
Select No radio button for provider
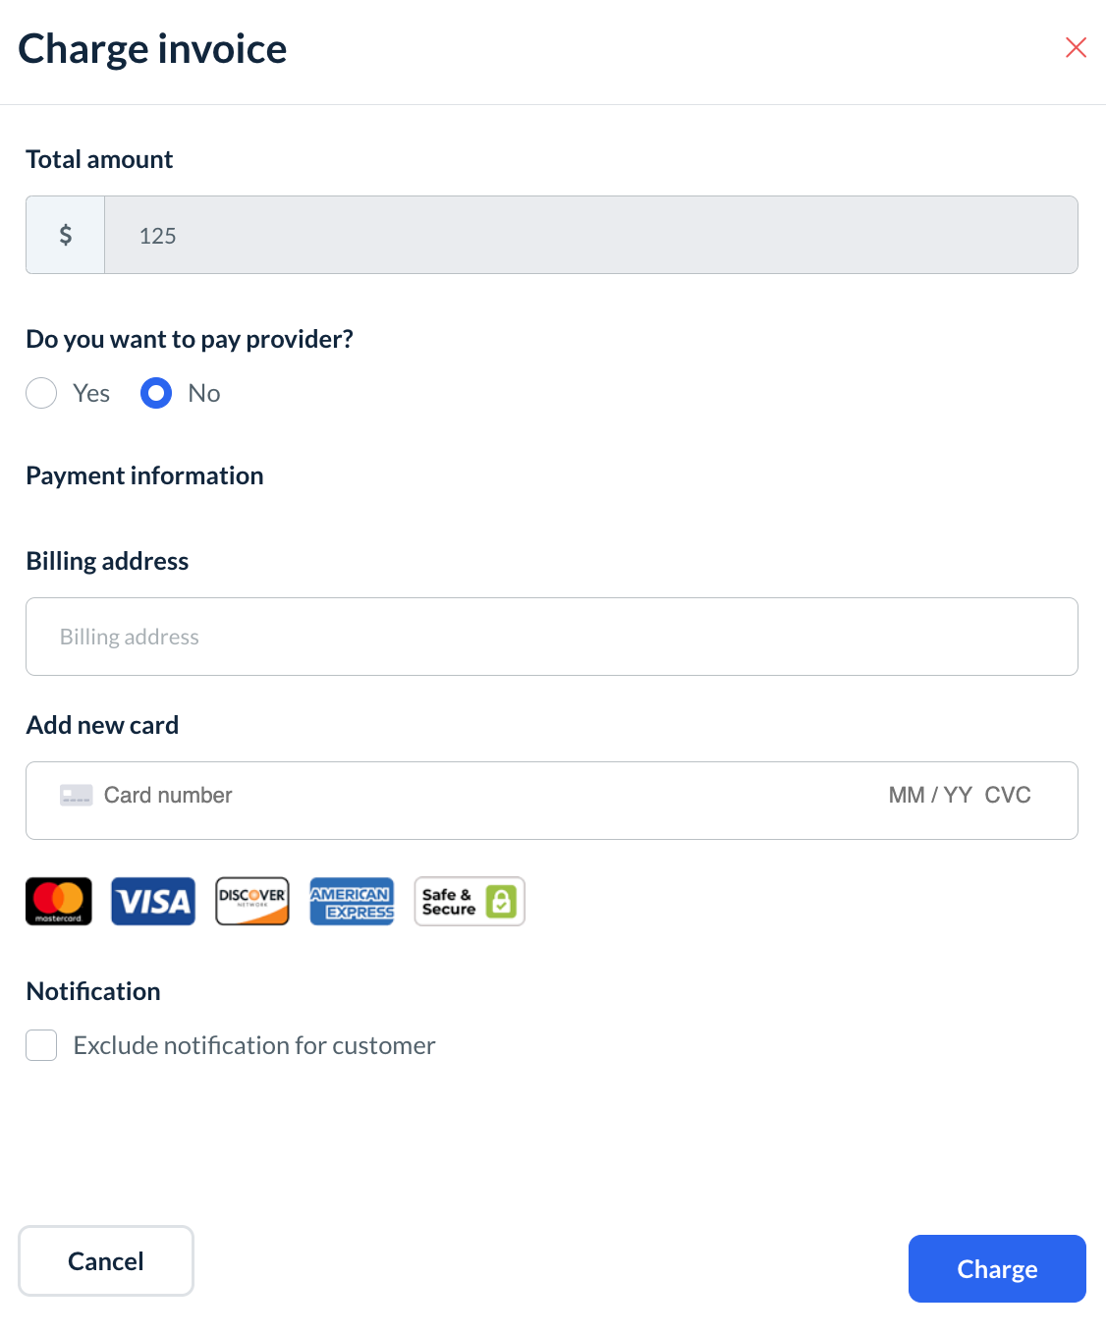[x=156, y=393]
